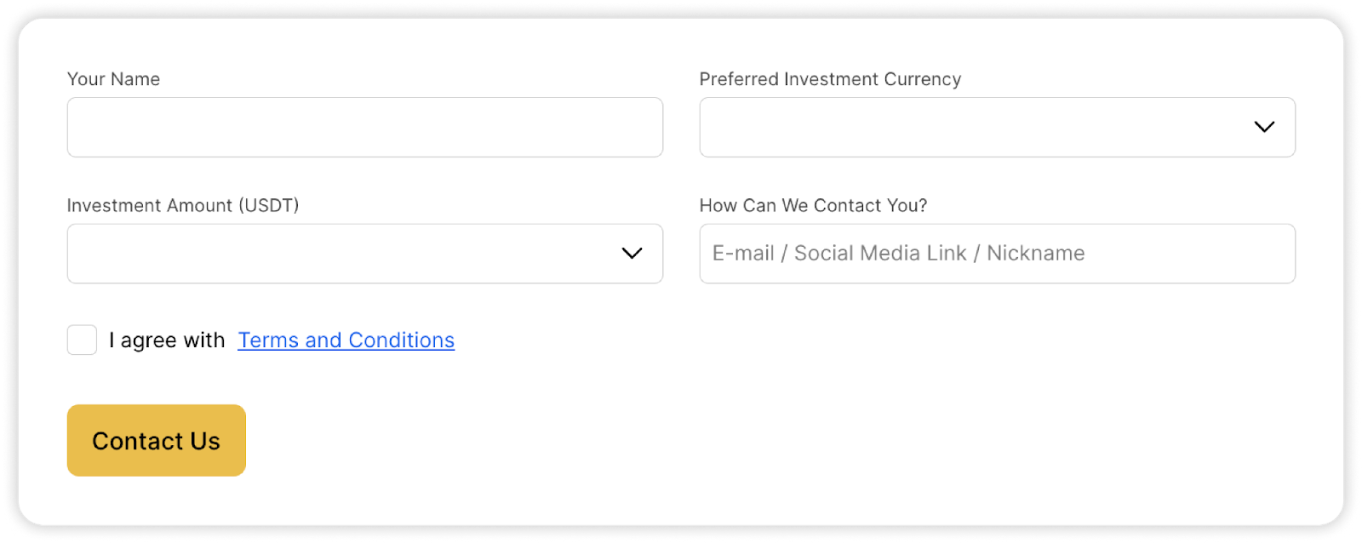
Task: Click the Your Name text field
Action: click(x=364, y=127)
